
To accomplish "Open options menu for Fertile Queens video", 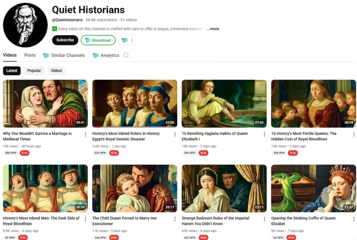I will (353, 134).
